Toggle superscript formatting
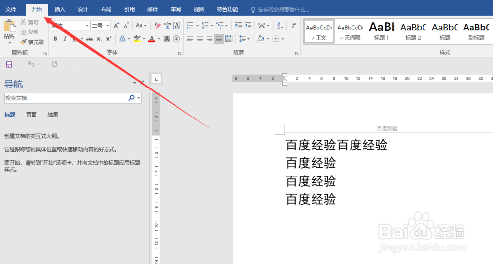Viewport: 493px width, 264px height. coord(109,39)
